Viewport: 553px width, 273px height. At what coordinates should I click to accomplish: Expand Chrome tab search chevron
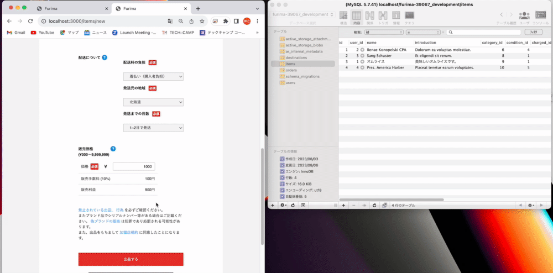click(257, 8)
